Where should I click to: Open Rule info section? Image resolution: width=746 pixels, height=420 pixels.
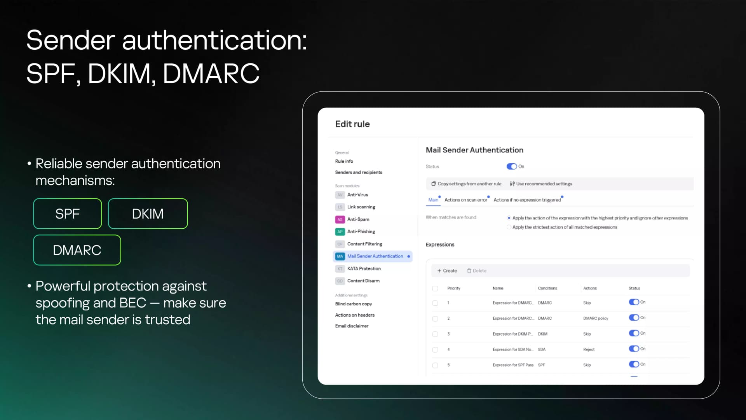coord(344,161)
